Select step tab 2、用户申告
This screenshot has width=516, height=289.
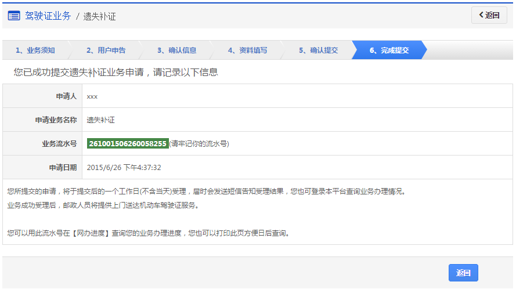pyautogui.click(x=106, y=50)
